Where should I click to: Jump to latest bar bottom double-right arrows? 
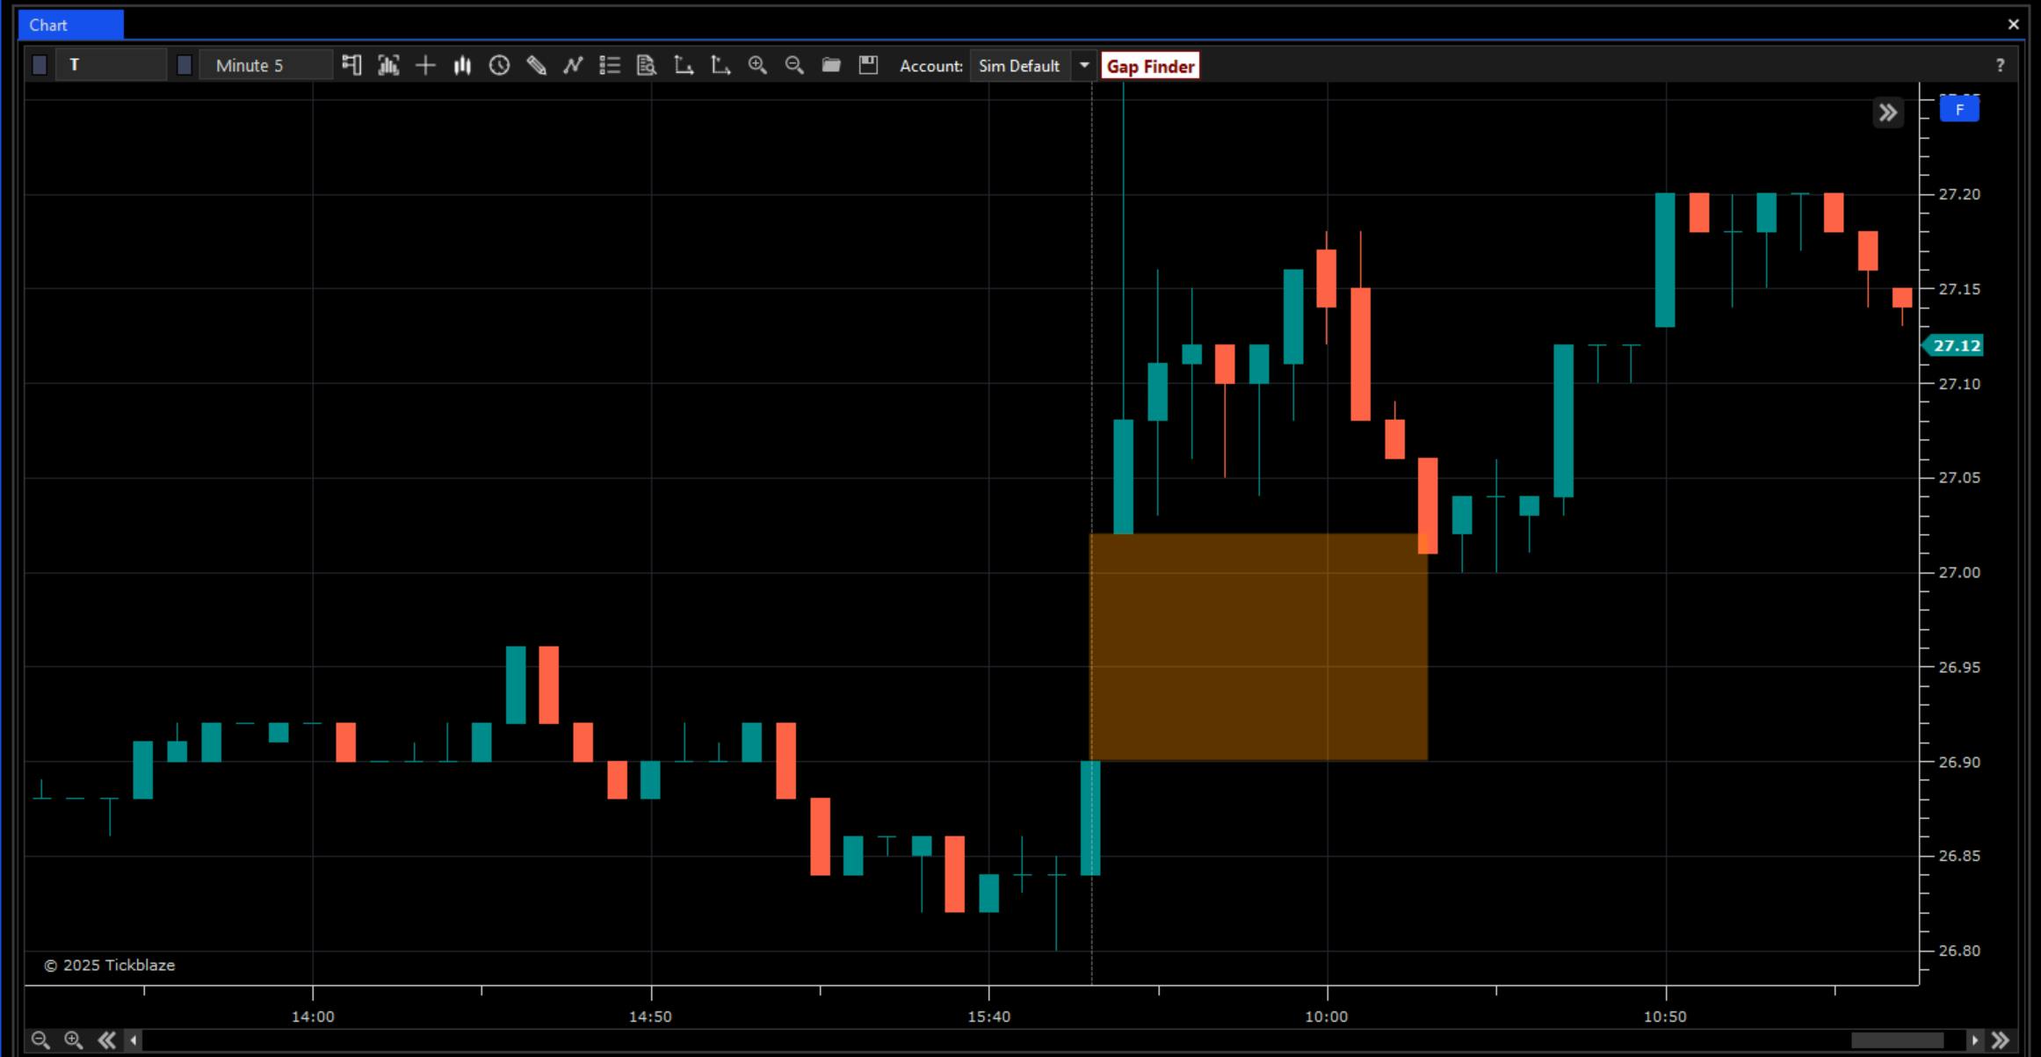(x=2001, y=1040)
